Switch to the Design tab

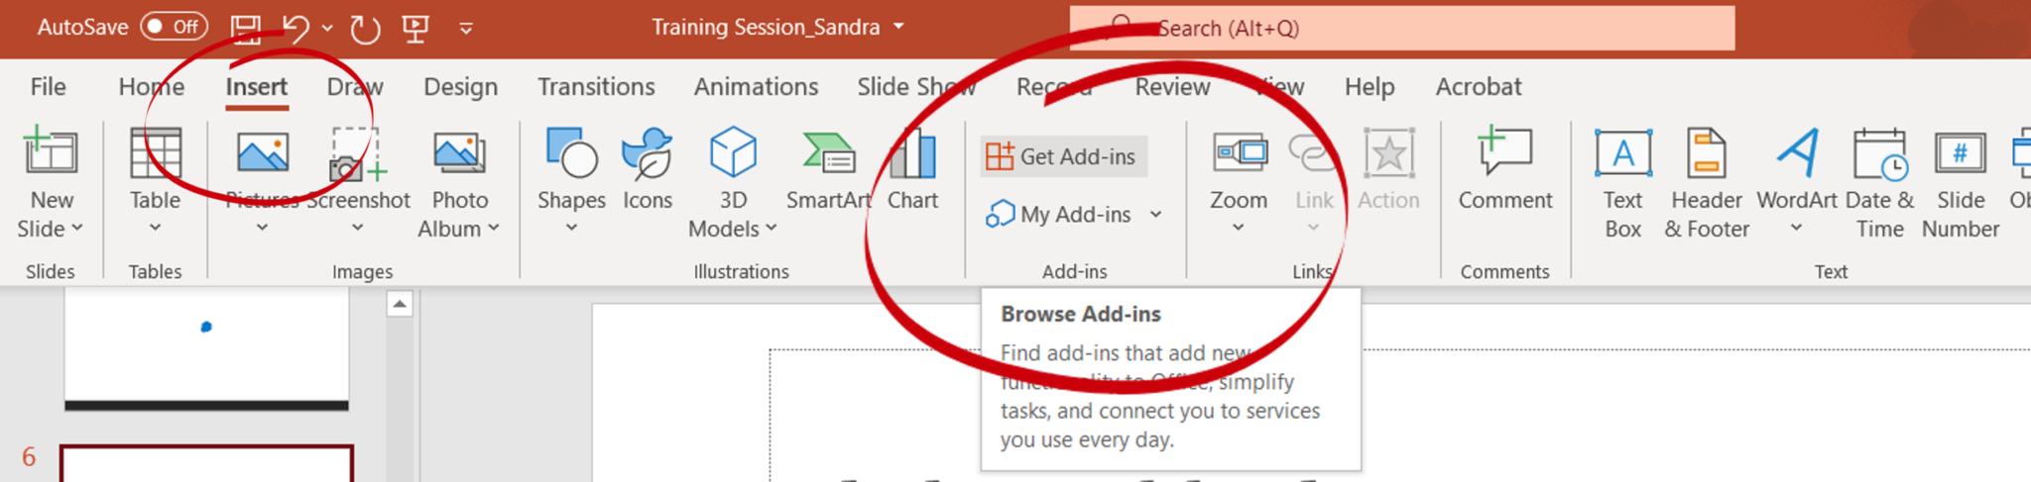[460, 87]
